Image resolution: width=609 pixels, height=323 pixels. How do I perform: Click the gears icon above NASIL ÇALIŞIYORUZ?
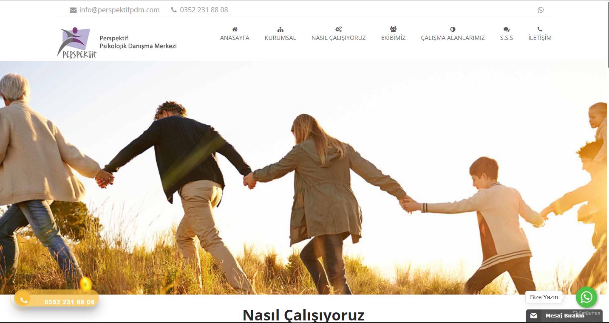click(338, 29)
